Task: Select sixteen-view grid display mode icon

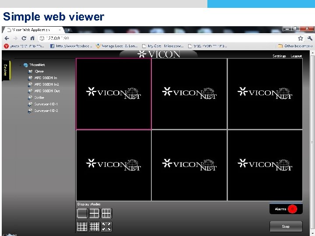Action: (94, 226)
